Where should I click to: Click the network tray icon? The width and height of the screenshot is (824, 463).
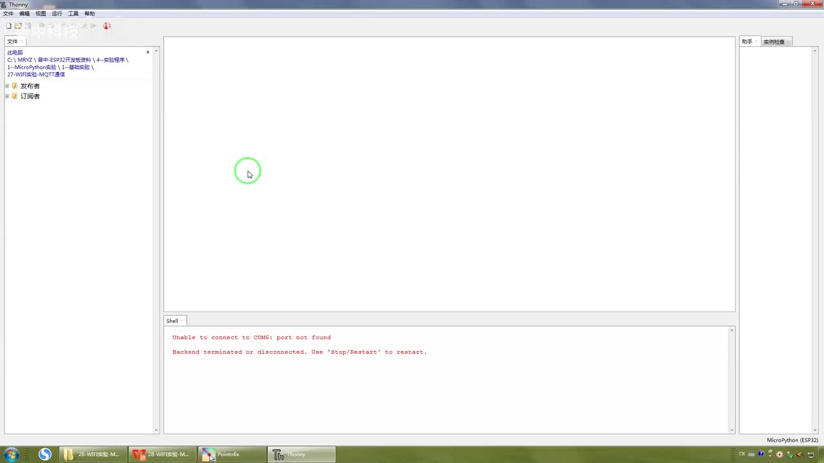click(x=810, y=455)
